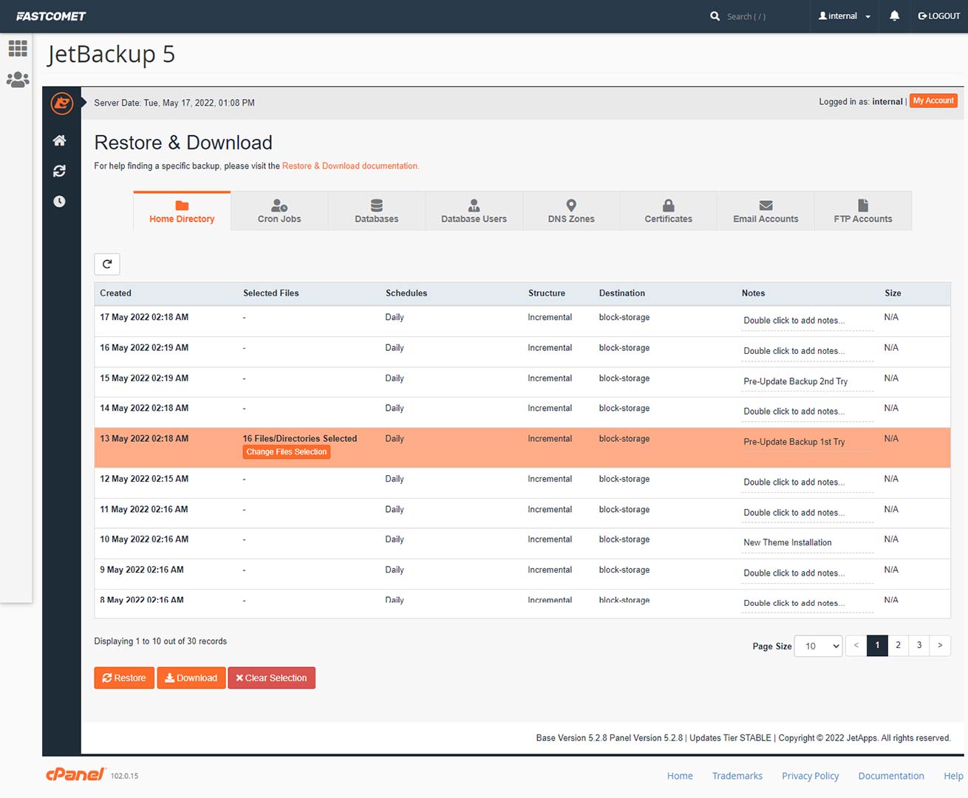The height and width of the screenshot is (798, 968).
Task: Switch to the Databases tab
Action: 376,211
